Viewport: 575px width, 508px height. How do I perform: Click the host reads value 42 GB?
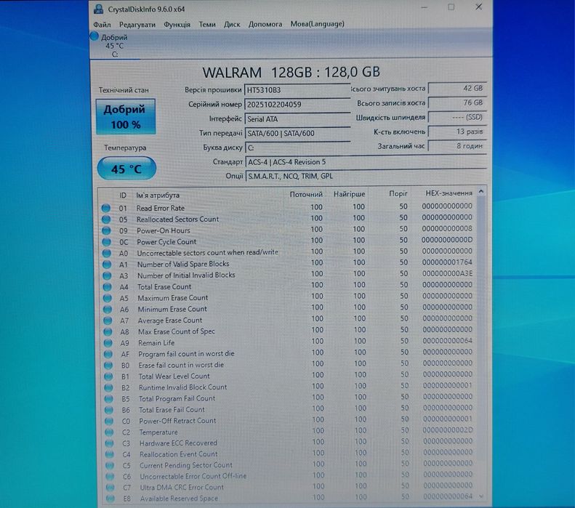[x=457, y=89]
